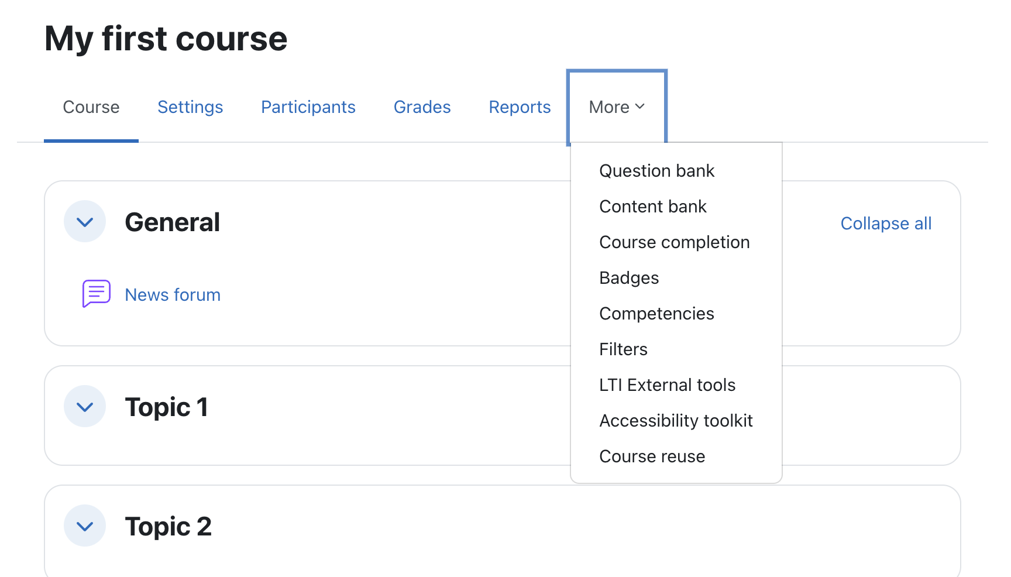The height and width of the screenshot is (577, 1011).
Task: Open the Settings tab
Action: point(190,107)
